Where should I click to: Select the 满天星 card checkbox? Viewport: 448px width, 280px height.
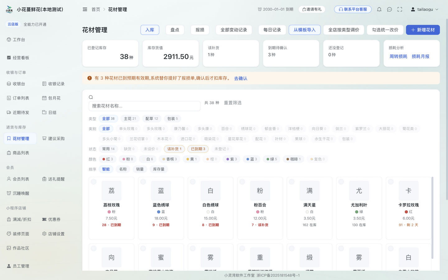pos(292,182)
